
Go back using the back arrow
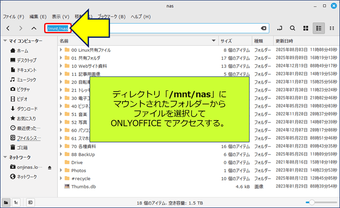pyautogui.click(x=8, y=28)
